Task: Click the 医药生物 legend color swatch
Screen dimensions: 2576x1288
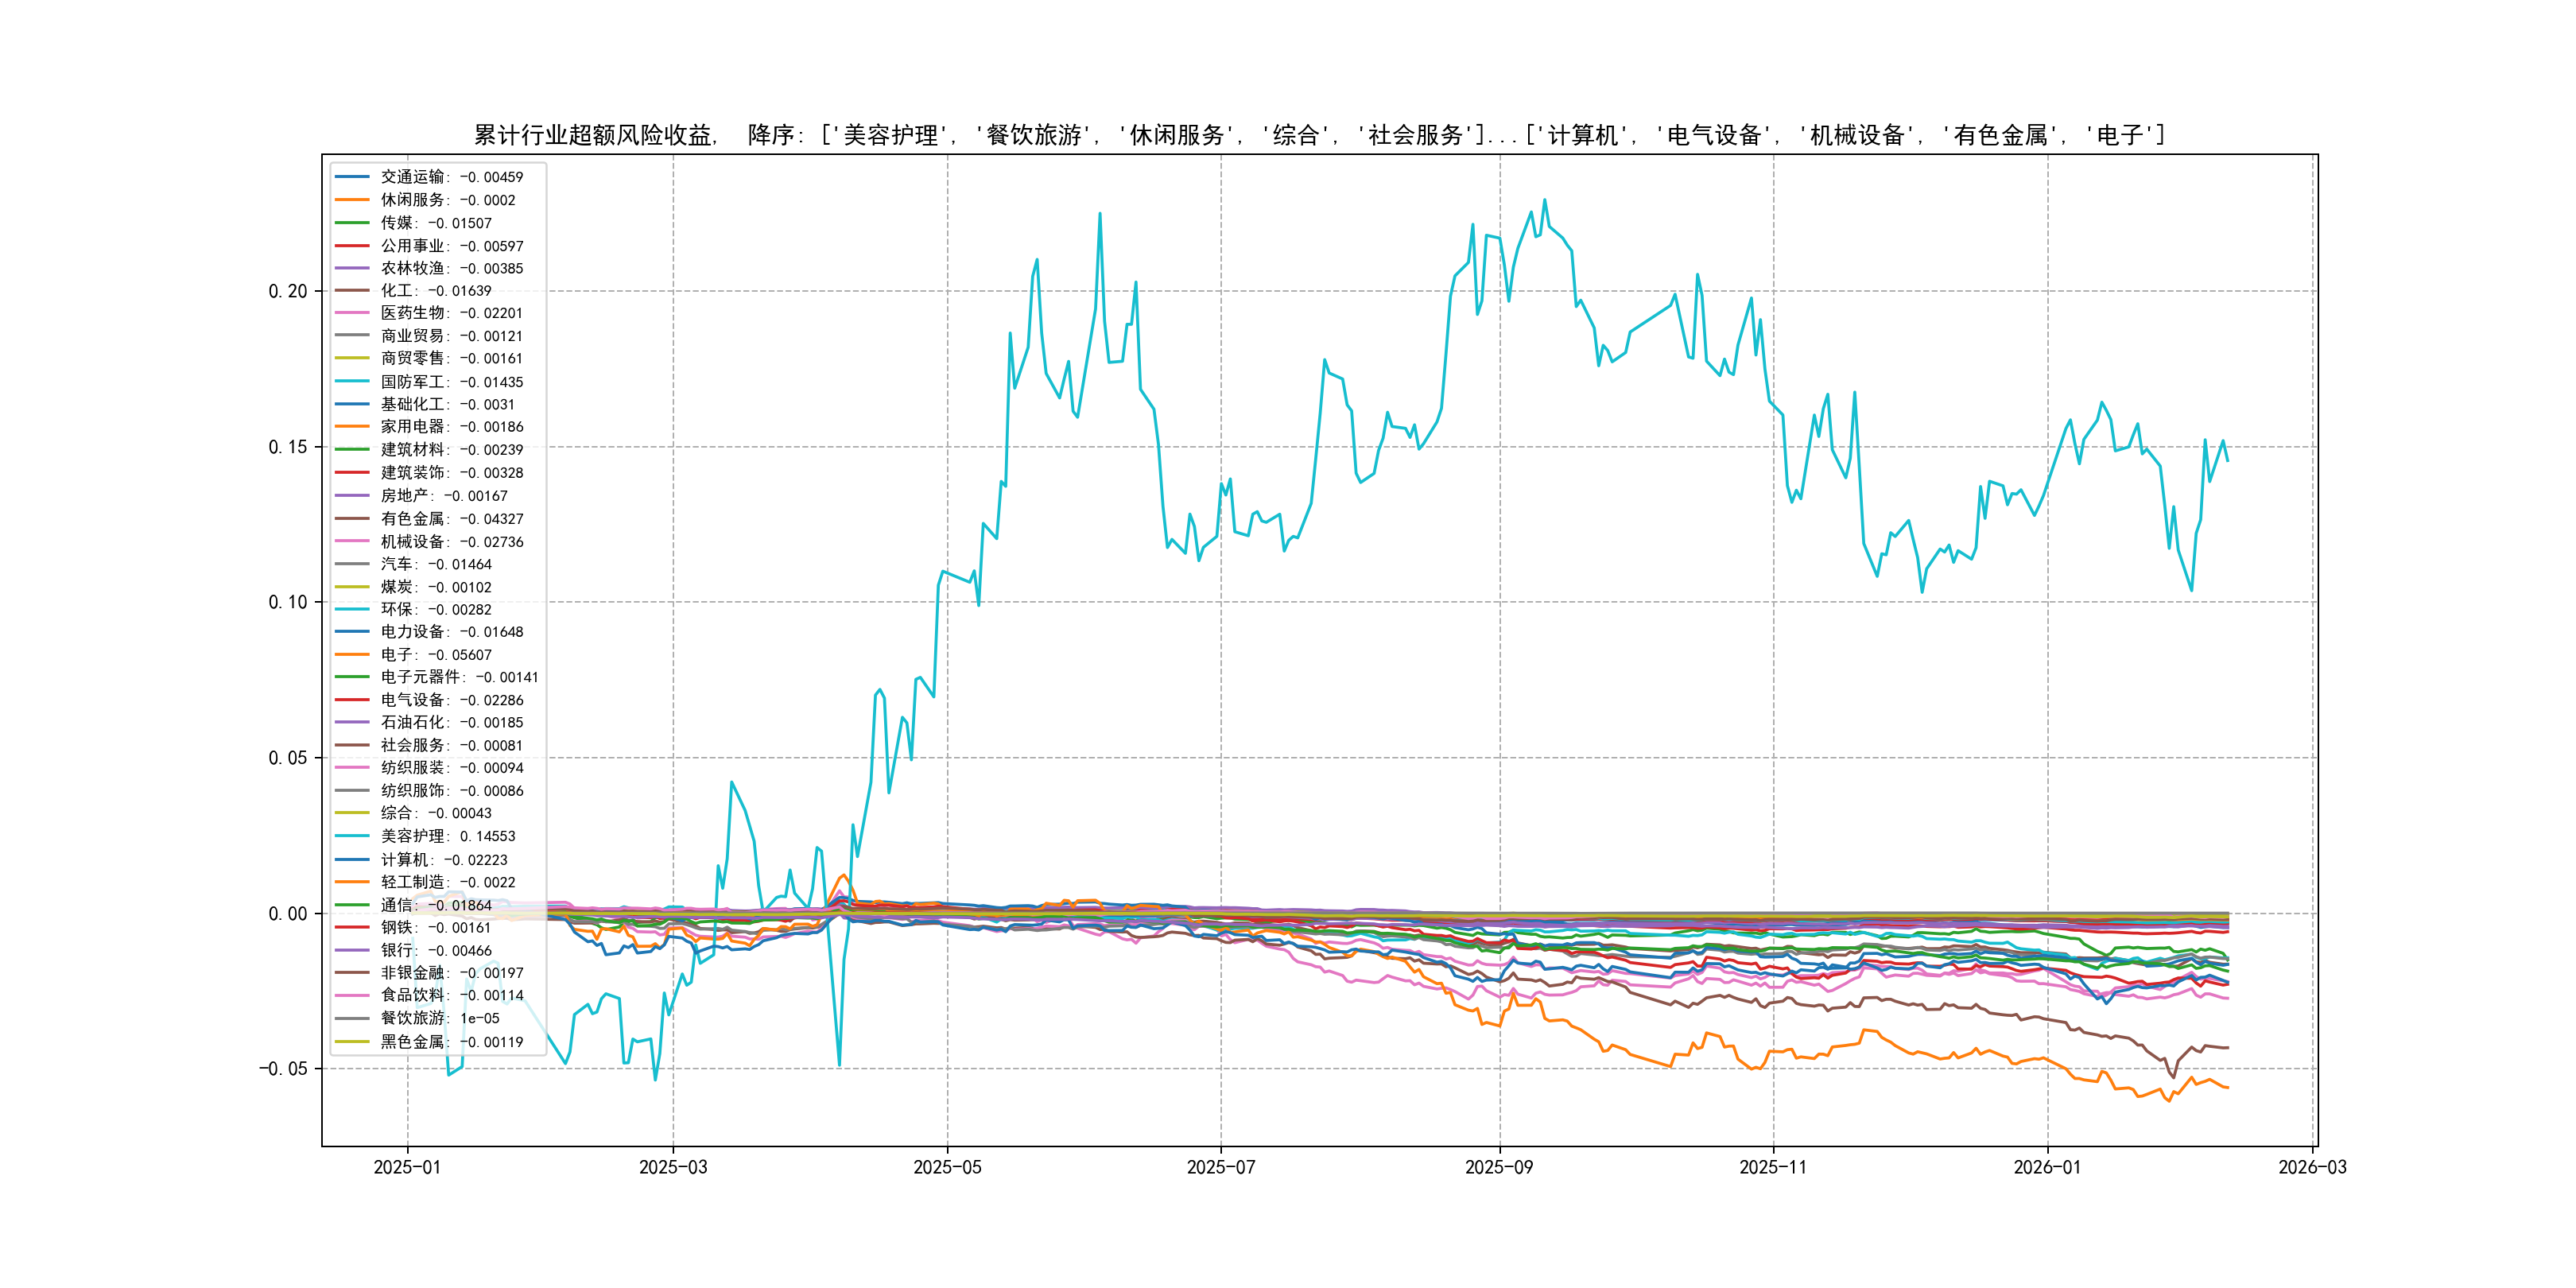Action: 352,313
